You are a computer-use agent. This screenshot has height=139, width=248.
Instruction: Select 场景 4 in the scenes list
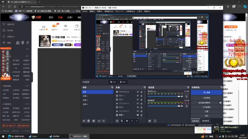click(x=97, y=104)
